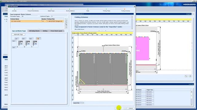Click the undo icon below the Graphics panel
The width and height of the screenshot is (197, 110).
[186, 76]
